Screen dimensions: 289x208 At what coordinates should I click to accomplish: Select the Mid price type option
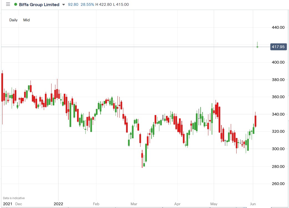click(x=26, y=20)
